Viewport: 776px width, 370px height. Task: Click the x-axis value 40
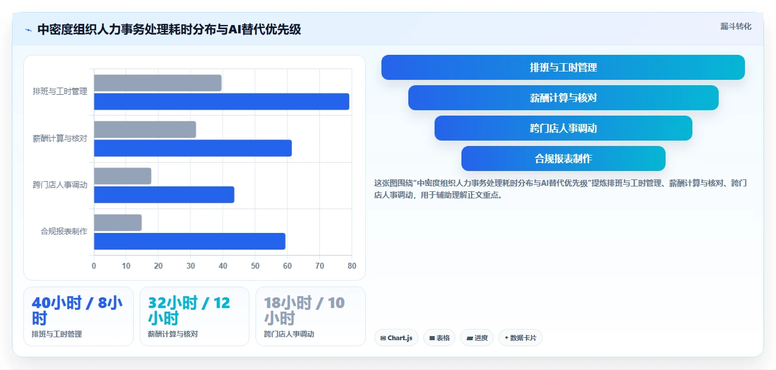pos(223,266)
